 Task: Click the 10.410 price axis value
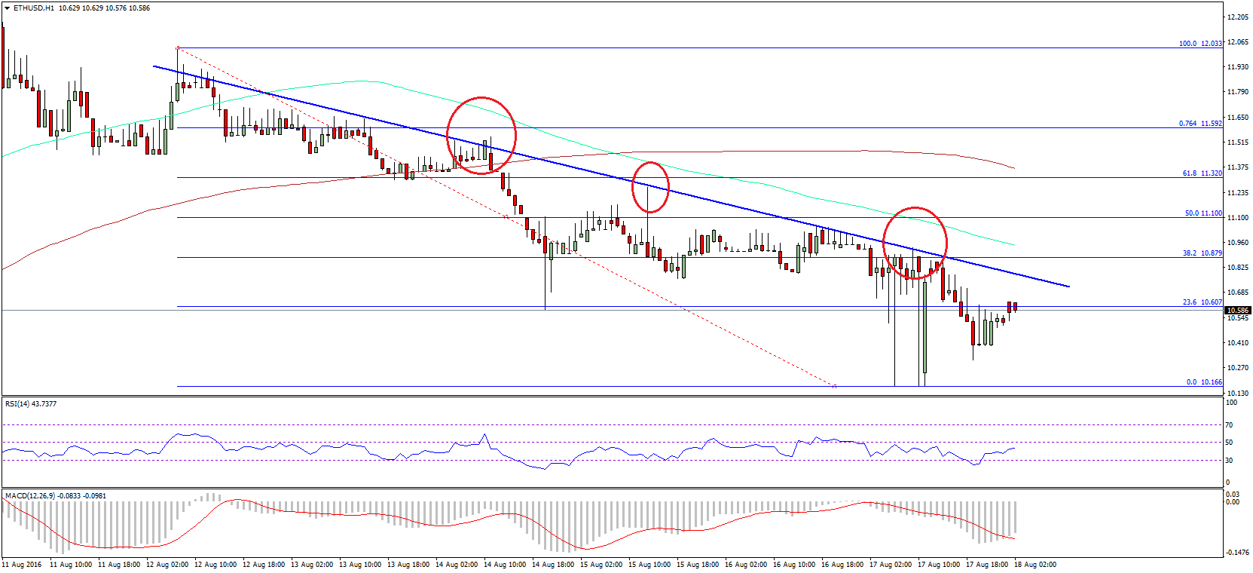click(1238, 343)
